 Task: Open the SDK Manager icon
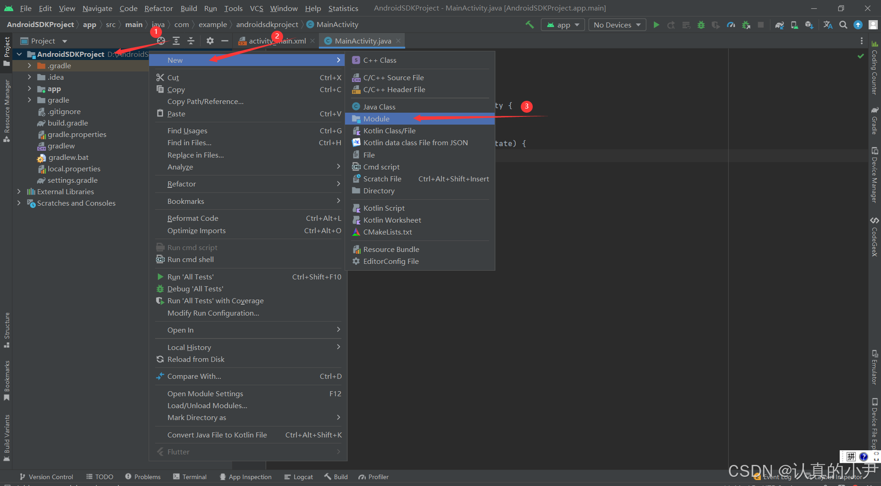tap(809, 25)
